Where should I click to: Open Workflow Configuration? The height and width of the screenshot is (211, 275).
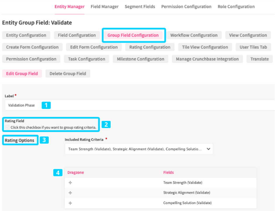(194, 35)
